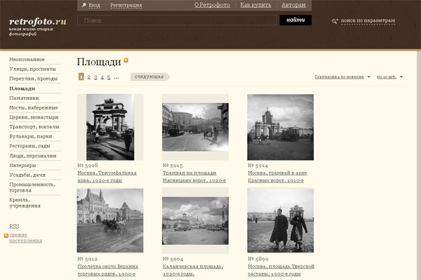421x280 pixels.
Task: Open link Трамваи на площади Мясницких ворот
Action: (x=194, y=177)
